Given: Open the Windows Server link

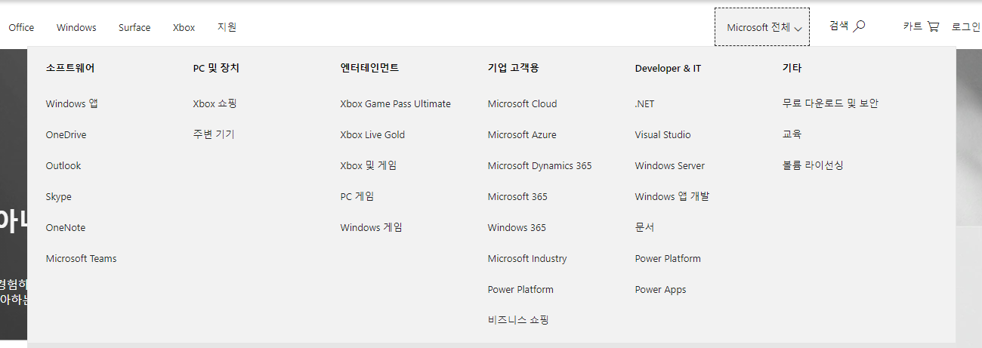Looking at the screenshot, I should tap(669, 165).
